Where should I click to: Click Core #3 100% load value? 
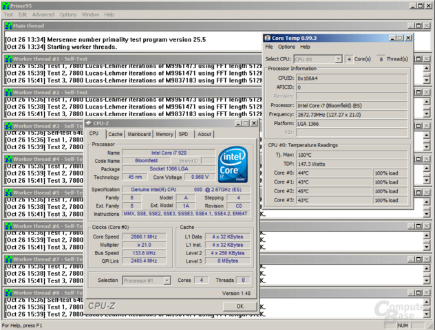pos(390,200)
